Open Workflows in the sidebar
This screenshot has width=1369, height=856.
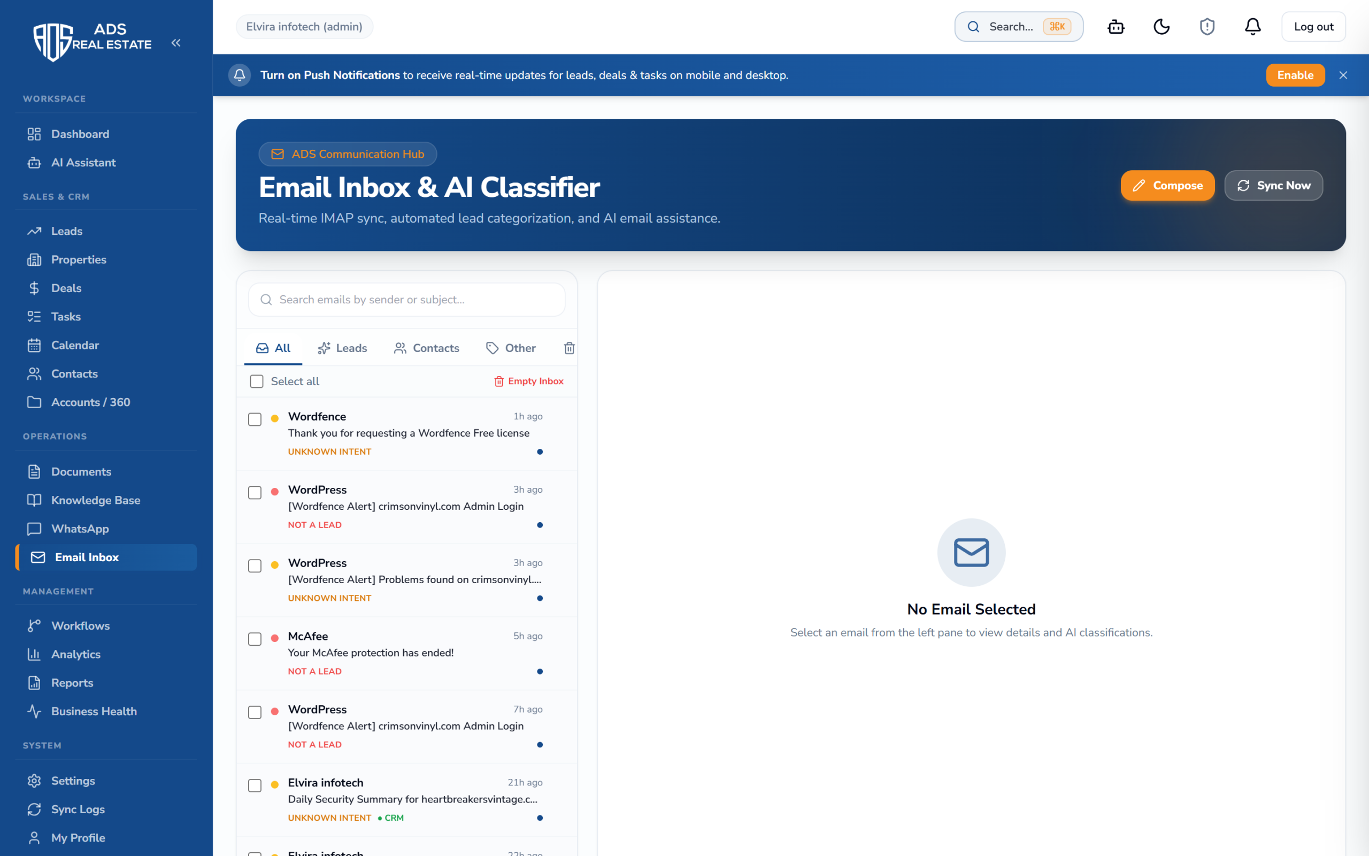point(106,625)
